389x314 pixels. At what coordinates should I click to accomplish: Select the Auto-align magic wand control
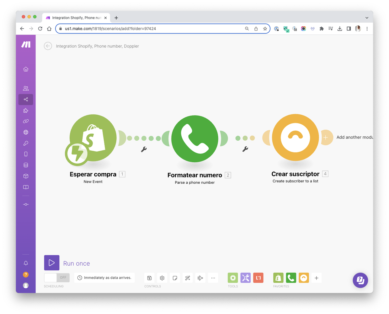[188, 278]
